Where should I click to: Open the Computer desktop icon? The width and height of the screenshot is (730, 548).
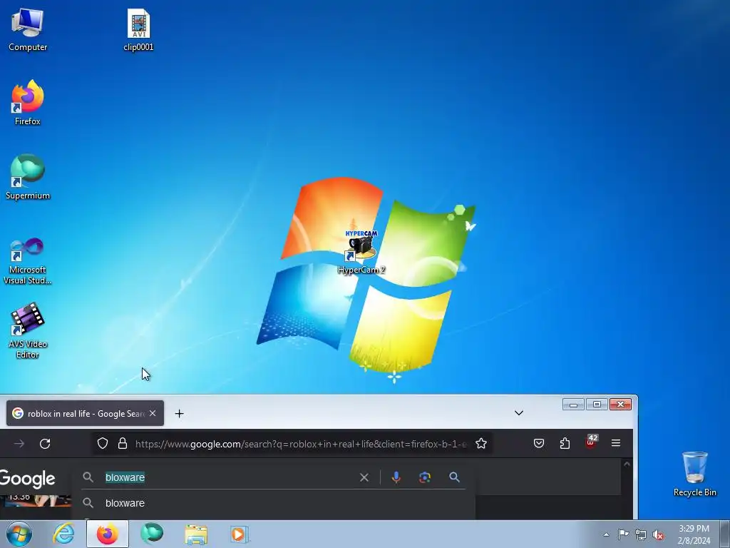click(x=28, y=30)
